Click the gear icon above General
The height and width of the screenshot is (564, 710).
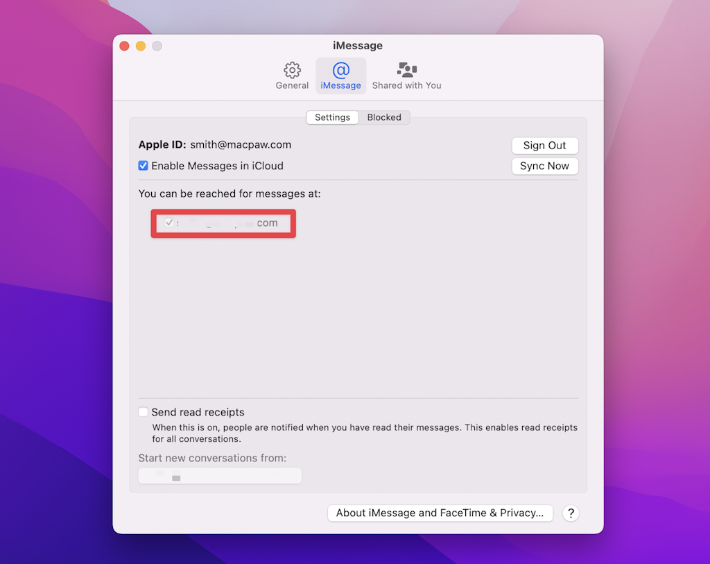(x=292, y=69)
